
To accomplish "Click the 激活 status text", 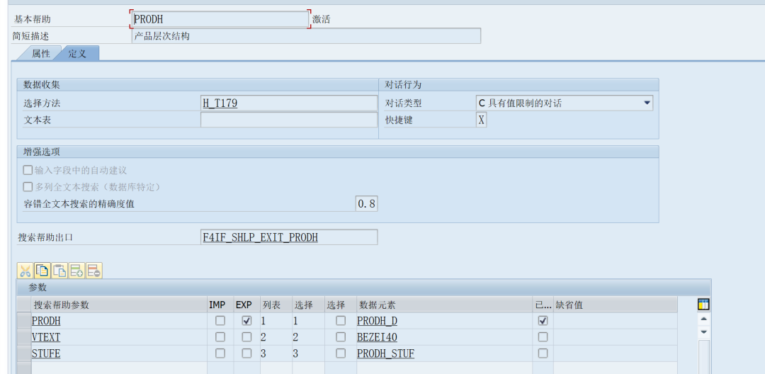I will (322, 20).
